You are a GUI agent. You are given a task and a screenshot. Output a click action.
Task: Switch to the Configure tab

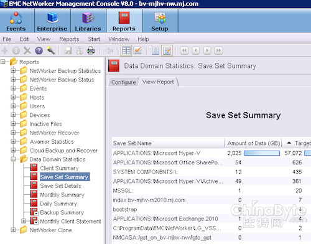(x=123, y=82)
